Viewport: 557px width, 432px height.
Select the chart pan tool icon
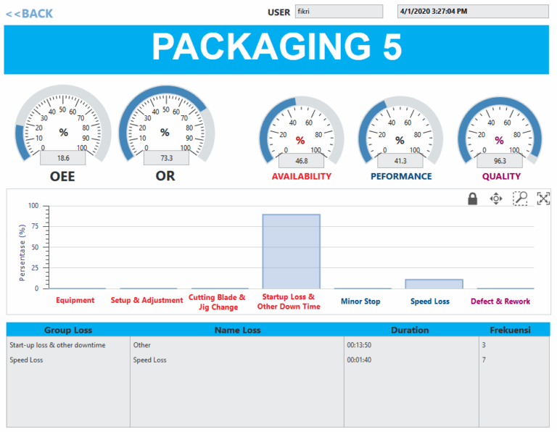coord(496,199)
